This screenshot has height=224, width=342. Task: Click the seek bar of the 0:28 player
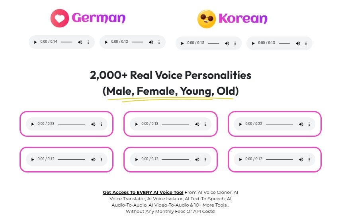(72, 124)
